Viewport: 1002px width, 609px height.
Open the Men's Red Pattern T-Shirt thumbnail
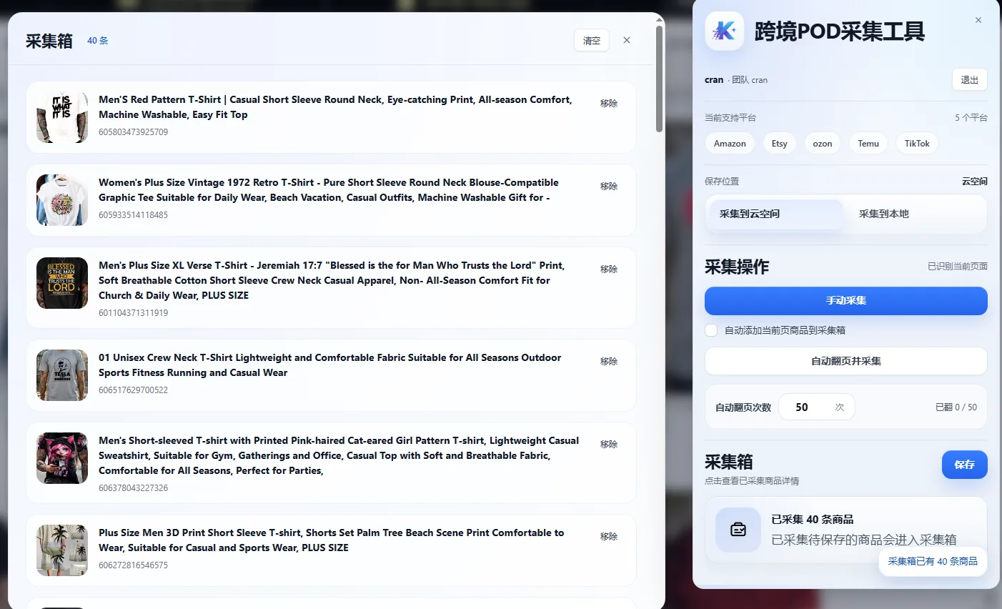click(62, 117)
